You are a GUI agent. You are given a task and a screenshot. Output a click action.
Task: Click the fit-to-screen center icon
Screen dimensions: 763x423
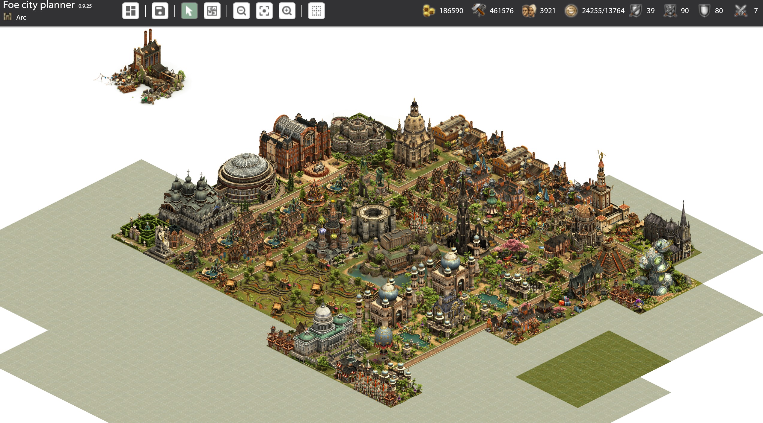pos(264,11)
